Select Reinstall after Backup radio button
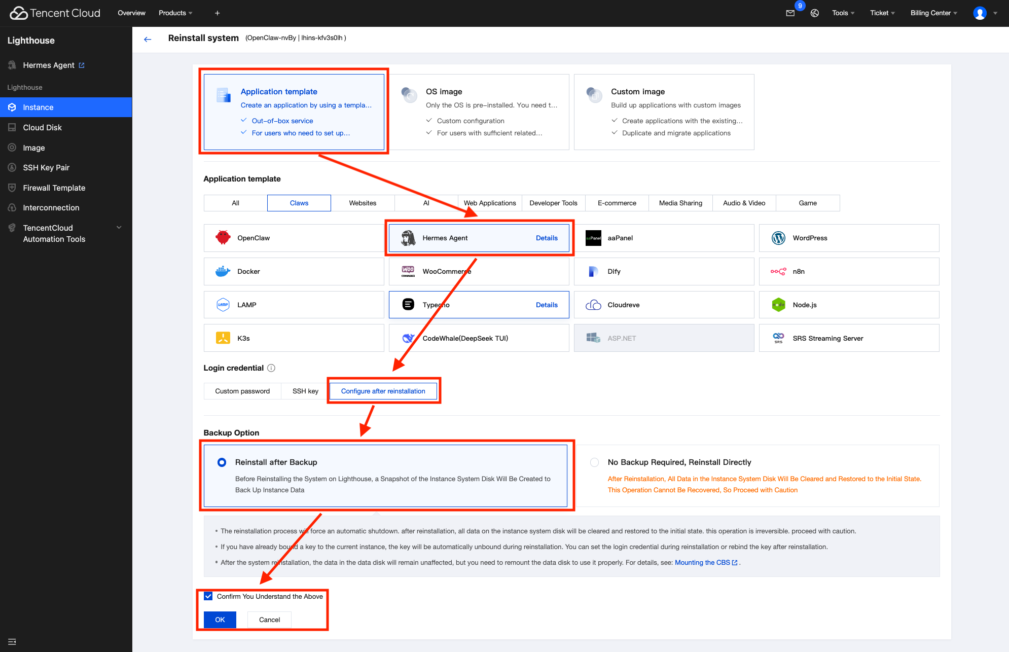Image resolution: width=1009 pixels, height=652 pixels. pos(222,462)
